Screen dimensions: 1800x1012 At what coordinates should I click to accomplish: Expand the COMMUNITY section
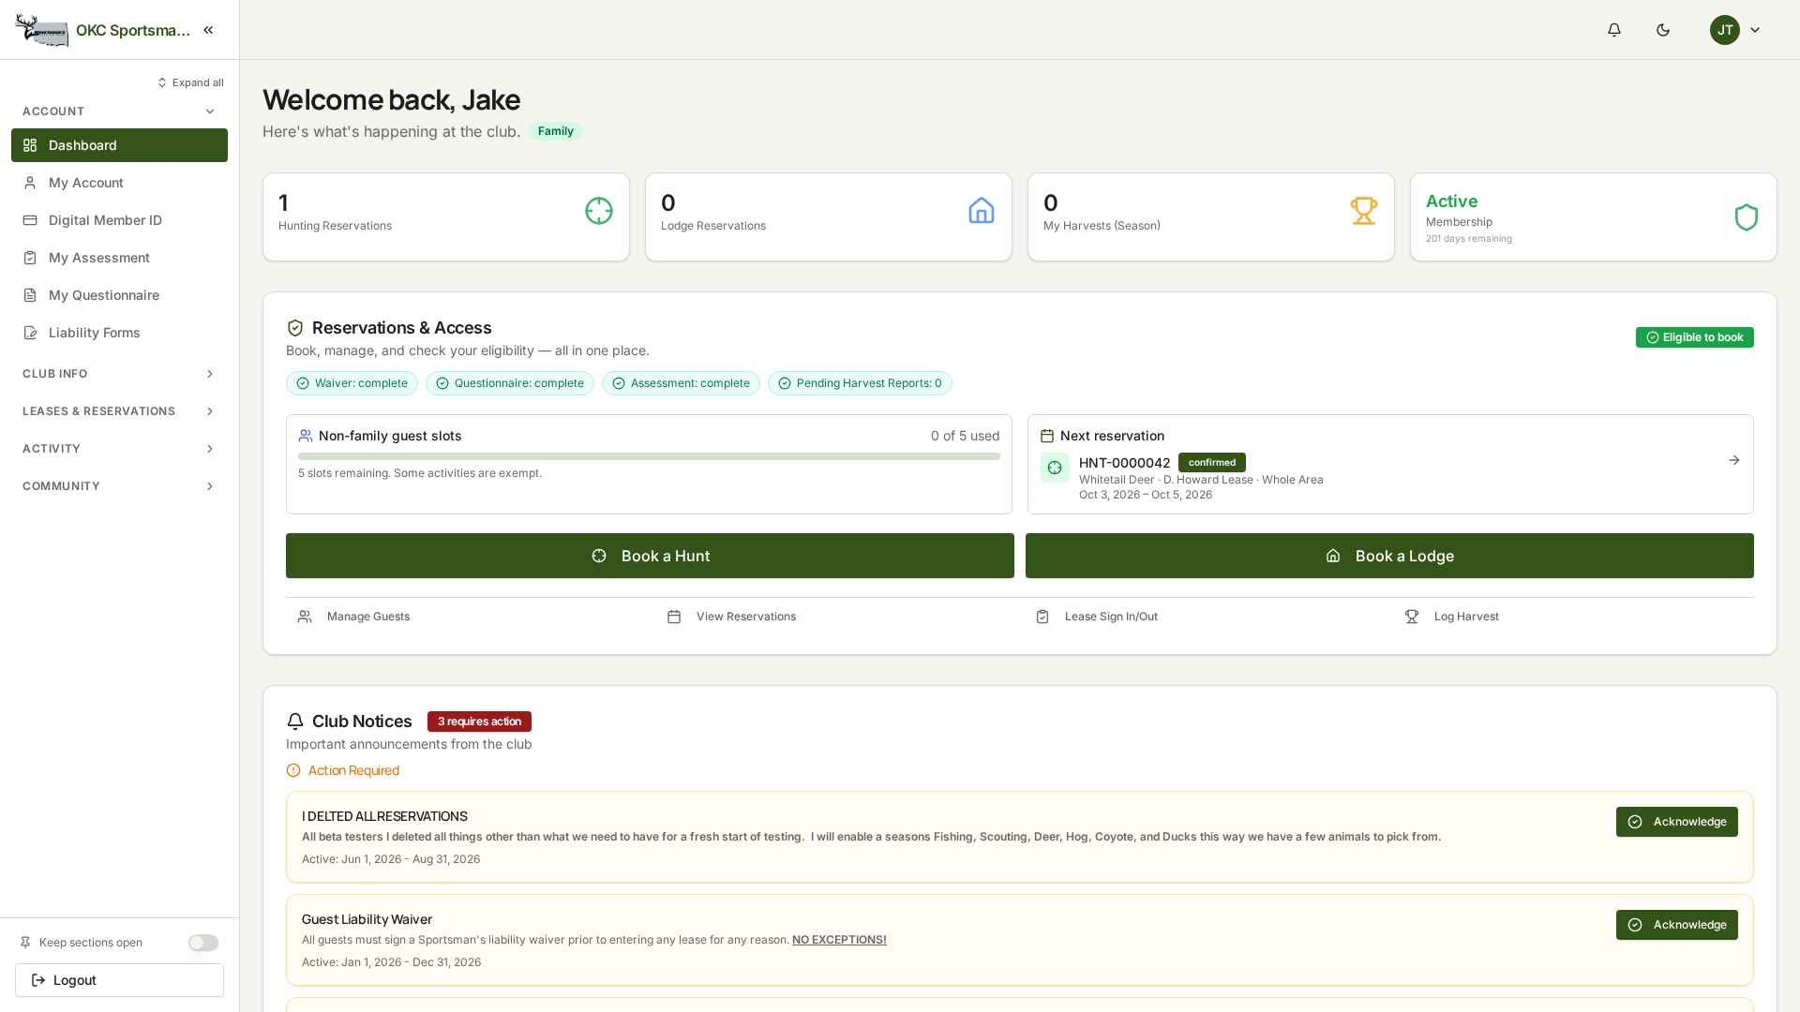(119, 486)
